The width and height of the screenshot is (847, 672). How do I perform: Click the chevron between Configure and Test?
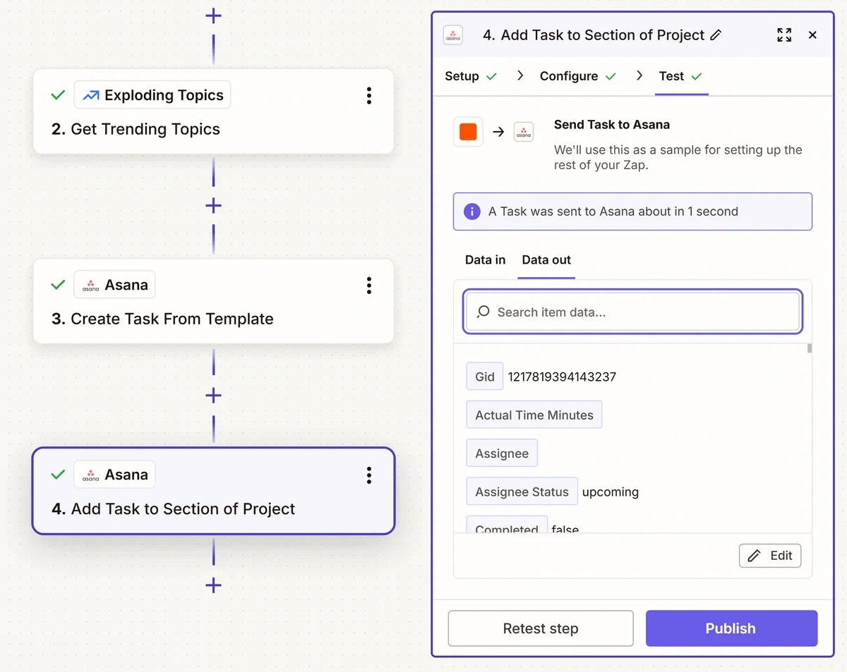point(639,75)
